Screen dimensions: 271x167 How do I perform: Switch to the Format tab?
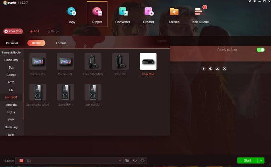click(x=61, y=43)
